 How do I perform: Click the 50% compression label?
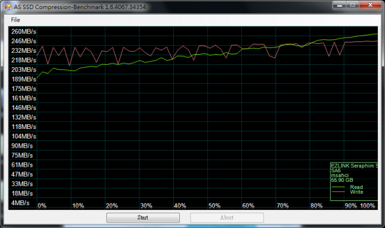214,206
